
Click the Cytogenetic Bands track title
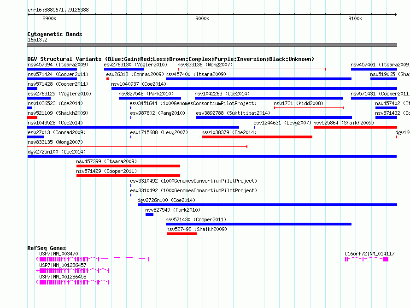(55, 34)
